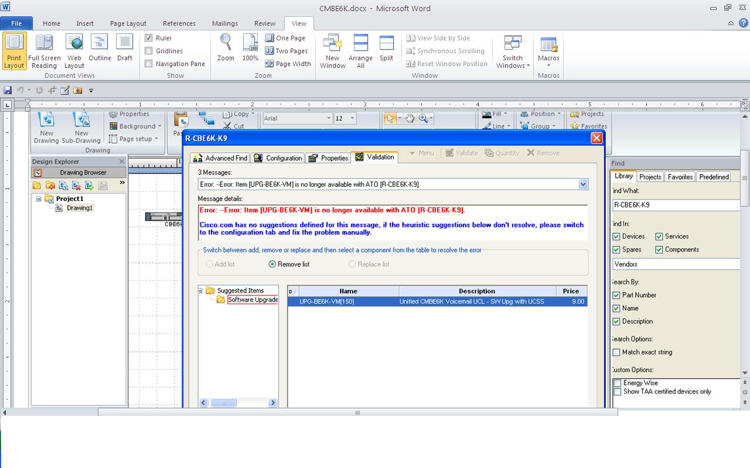This screenshot has width=750, height=468.
Task: Click Drawing Browser icon in Design Explorer
Action: pyautogui.click(x=38, y=173)
